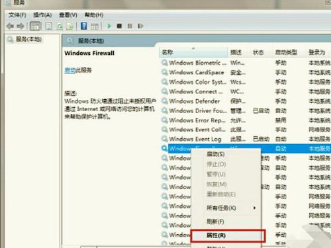
Task: Sort services by the 名称 column header
Action: click(x=193, y=52)
